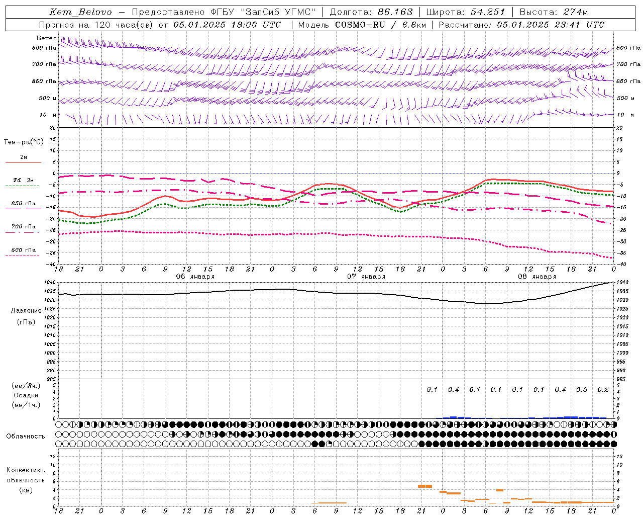
Task: Select the computed timestamp "05.01.2025 23:41 UTC"
Action: coord(551,25)
